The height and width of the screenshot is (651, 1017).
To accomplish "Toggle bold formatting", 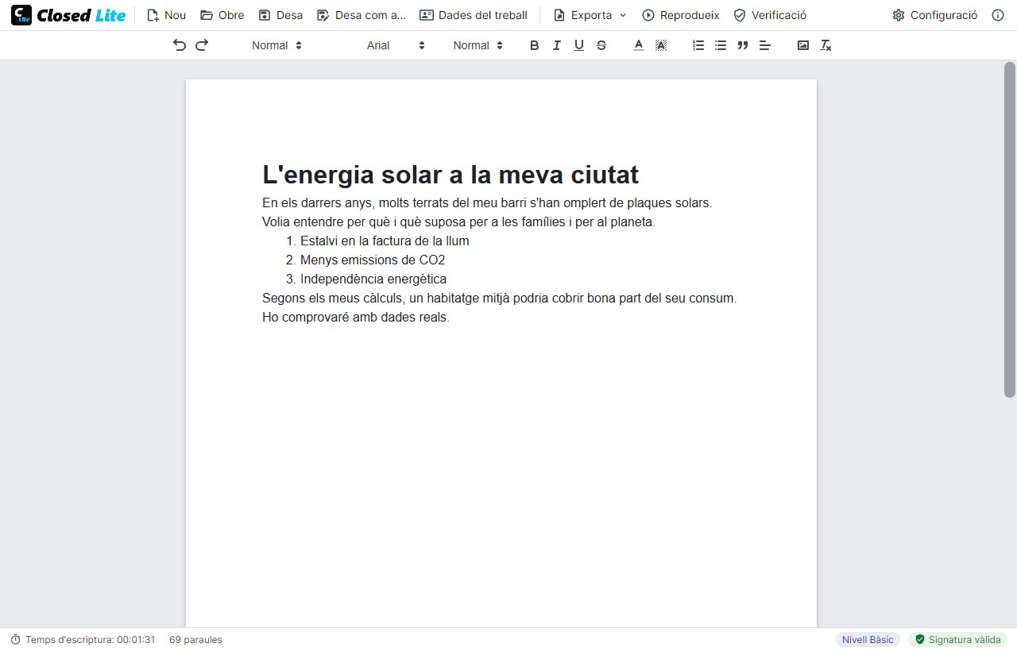I will coord(535,45).
